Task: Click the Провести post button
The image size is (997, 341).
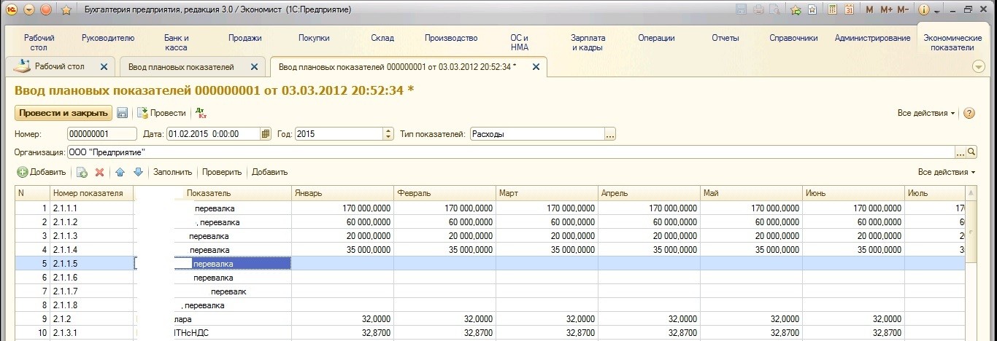Action: tap(161, 113)
